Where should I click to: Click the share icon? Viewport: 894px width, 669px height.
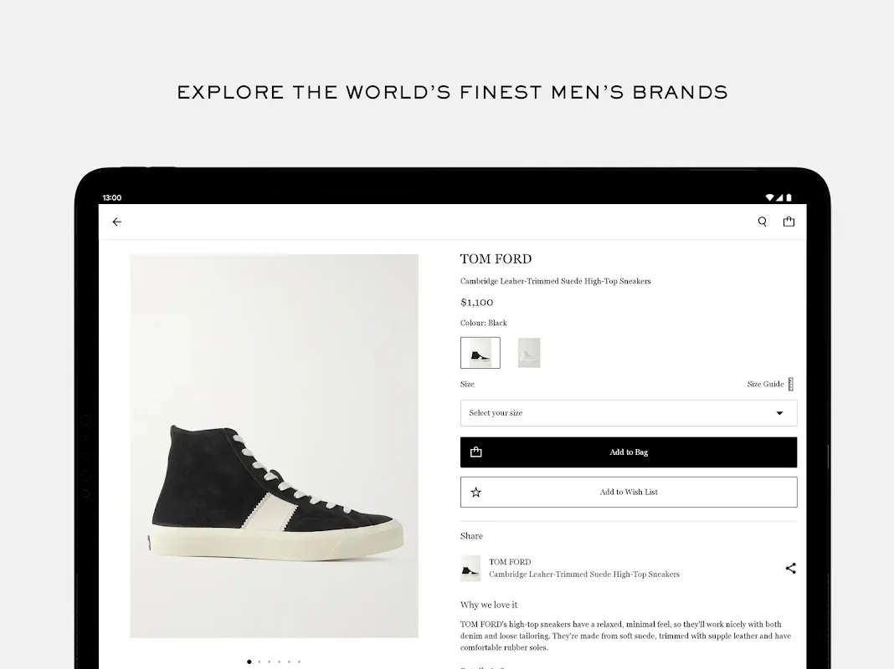(790, 569)
